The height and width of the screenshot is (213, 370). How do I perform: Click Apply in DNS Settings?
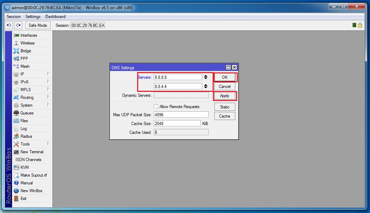pyautogui.click(x=225, y=96)
